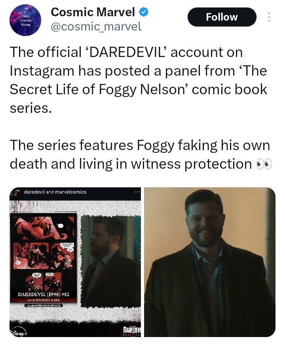This screenshot has height=345, width=285.
Task: Click the Art by Michael Lark credit
Action: 44,300
